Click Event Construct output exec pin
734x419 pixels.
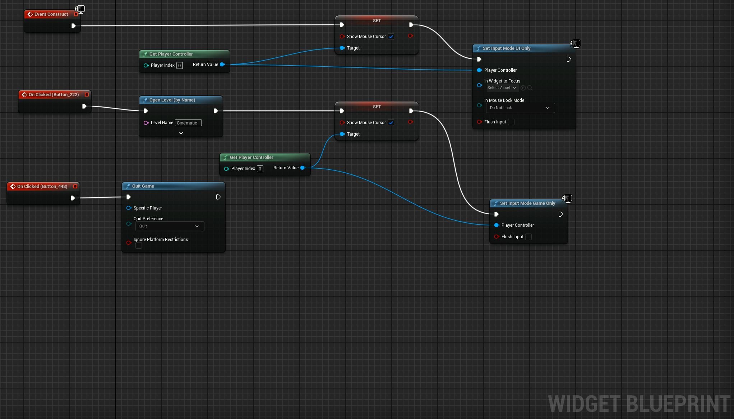click(x=73, y=26)
